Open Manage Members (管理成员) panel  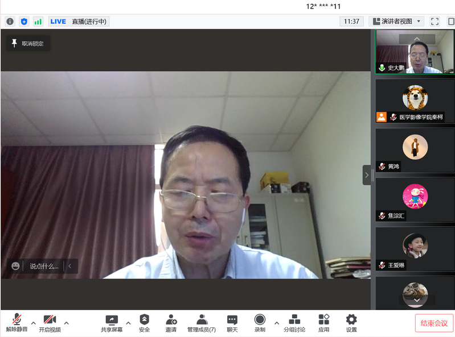click(202, 323)
